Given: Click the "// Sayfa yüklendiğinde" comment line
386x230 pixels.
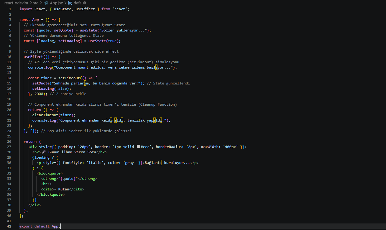Looking at the screenshot, I should 71,51.
